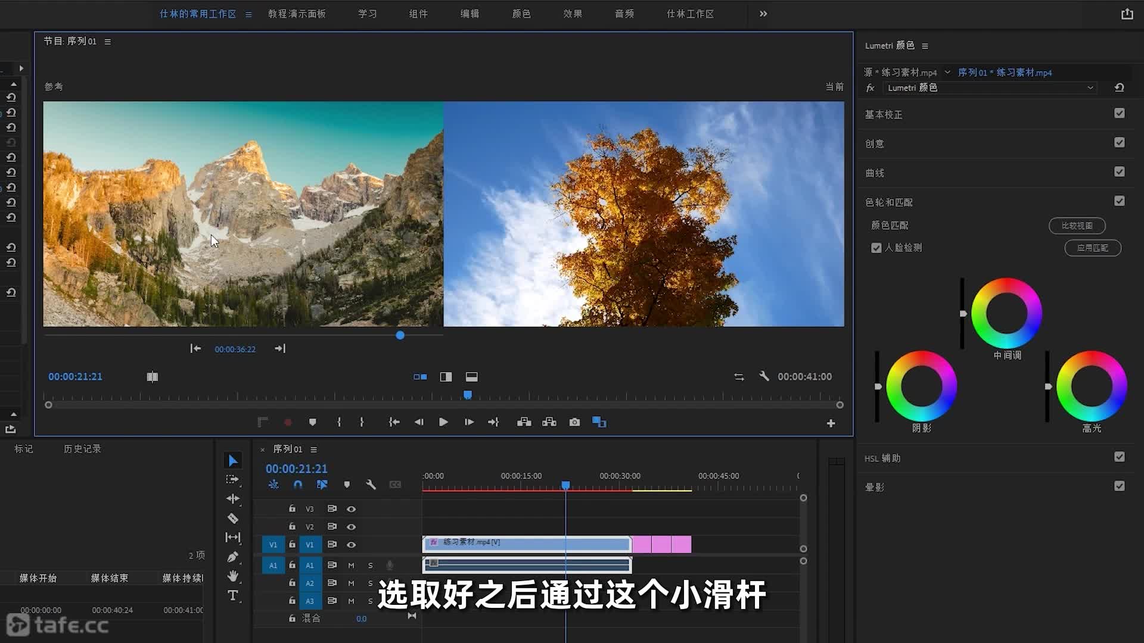Select the Selection arrow tool

(x=233, y=460)
